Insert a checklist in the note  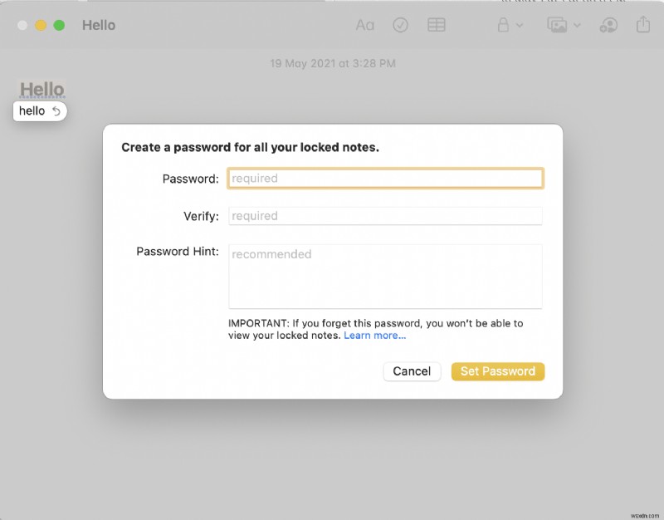pyautogui.click(x=401, y=25)
